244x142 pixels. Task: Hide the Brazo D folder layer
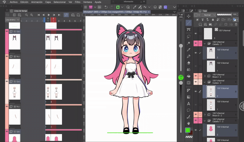[196, 115]
